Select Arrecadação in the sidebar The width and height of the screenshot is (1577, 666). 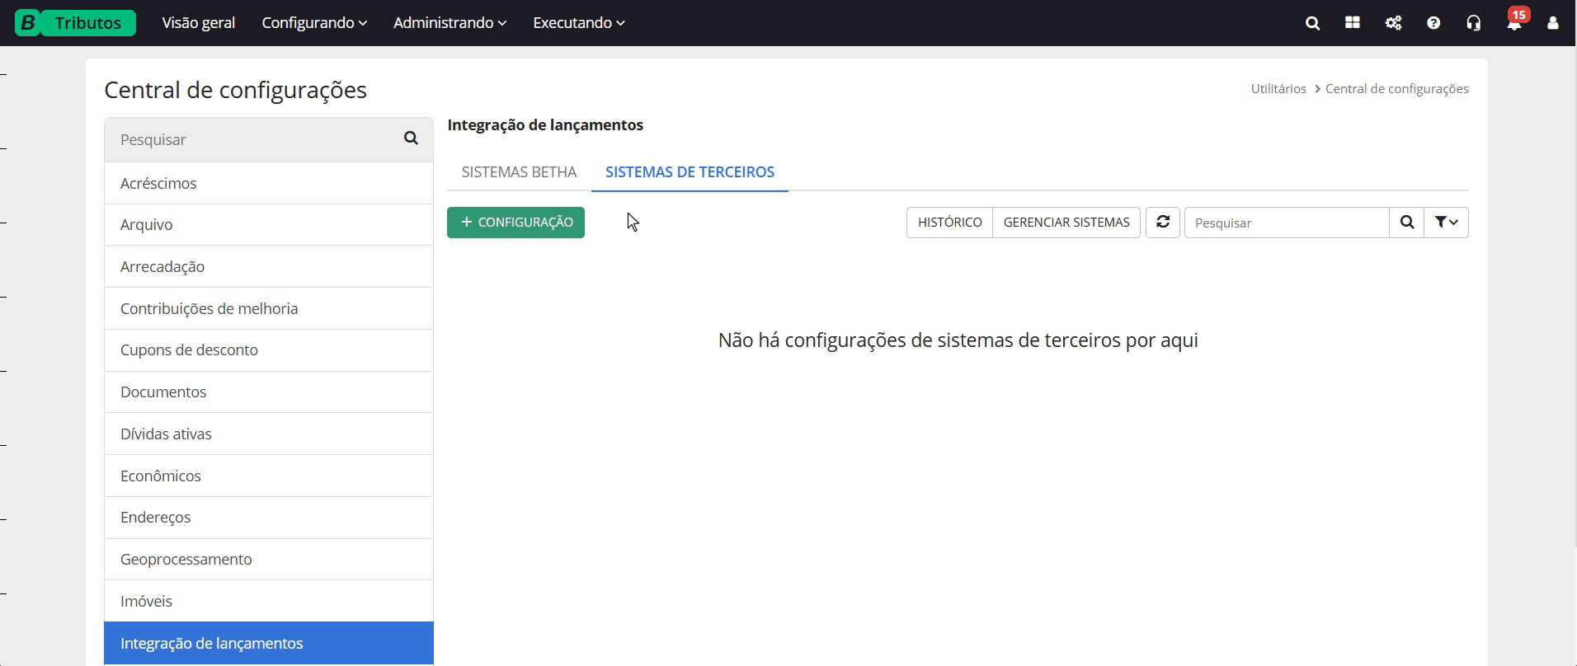click(x=269, y=266)
